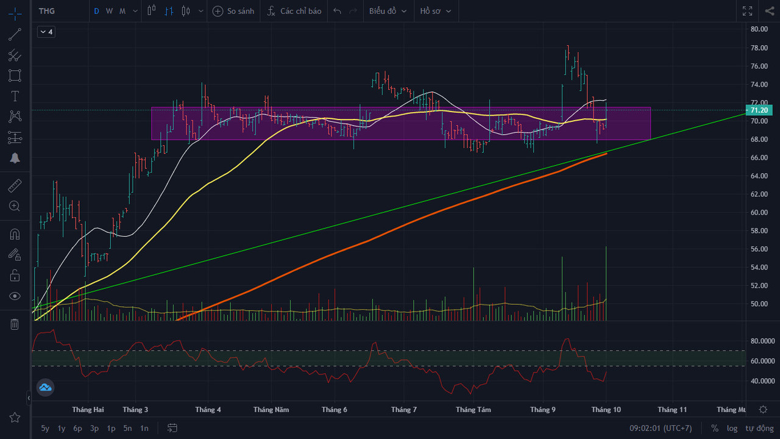This screenshot has height=439, width=780.
Task: Set the range to 1p
Action: tap(111, 428)
